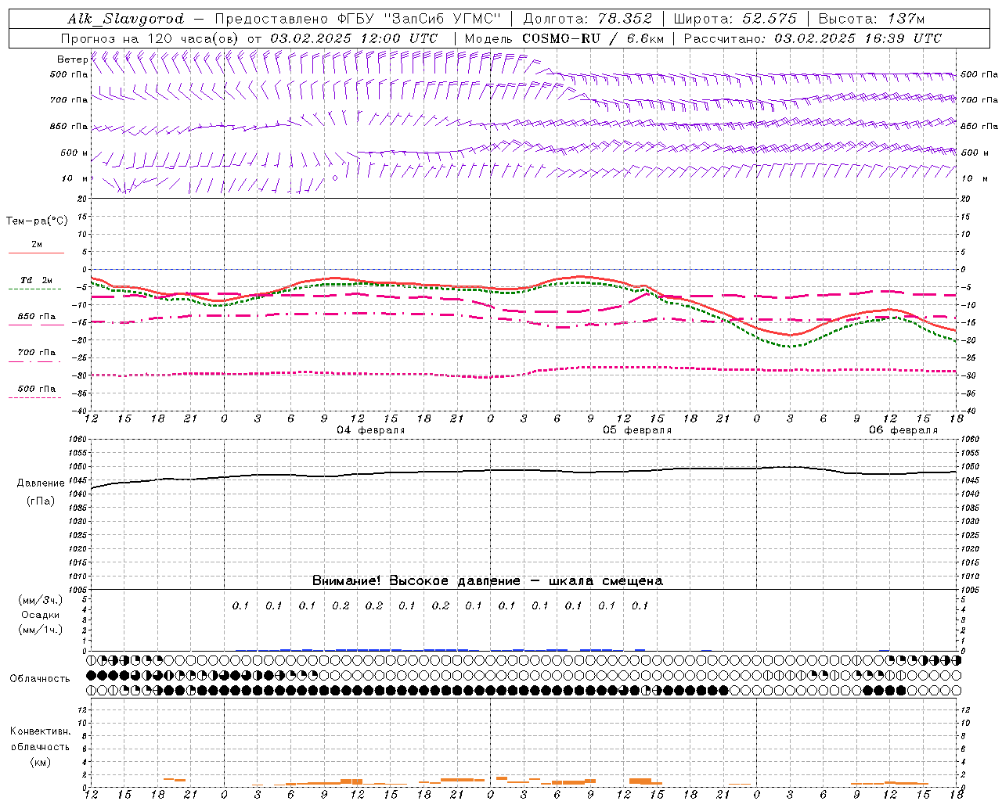Click 'Рассчитано: 03.02.2025 16:39 UTC' computation time
This screenshot has width=1002, height=801.
coord(813,38)
